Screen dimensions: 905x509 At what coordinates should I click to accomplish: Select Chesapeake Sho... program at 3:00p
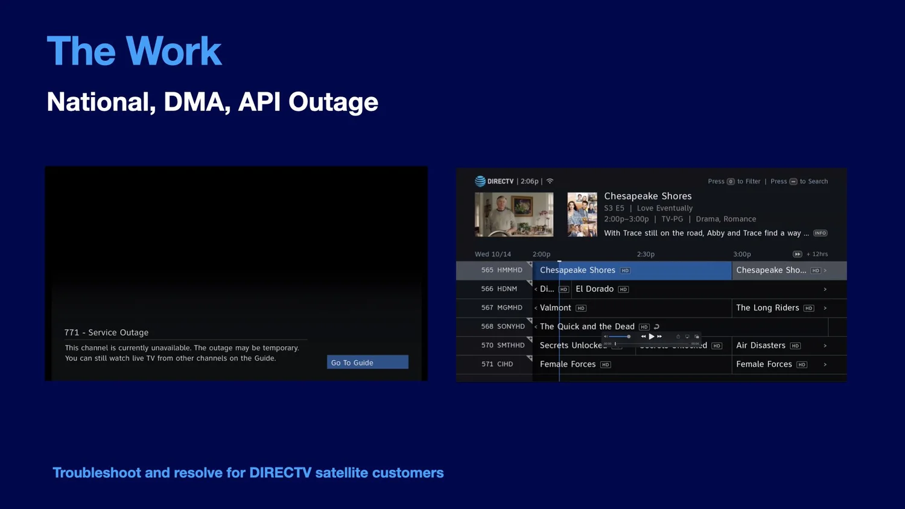click(x=789, y=270)
